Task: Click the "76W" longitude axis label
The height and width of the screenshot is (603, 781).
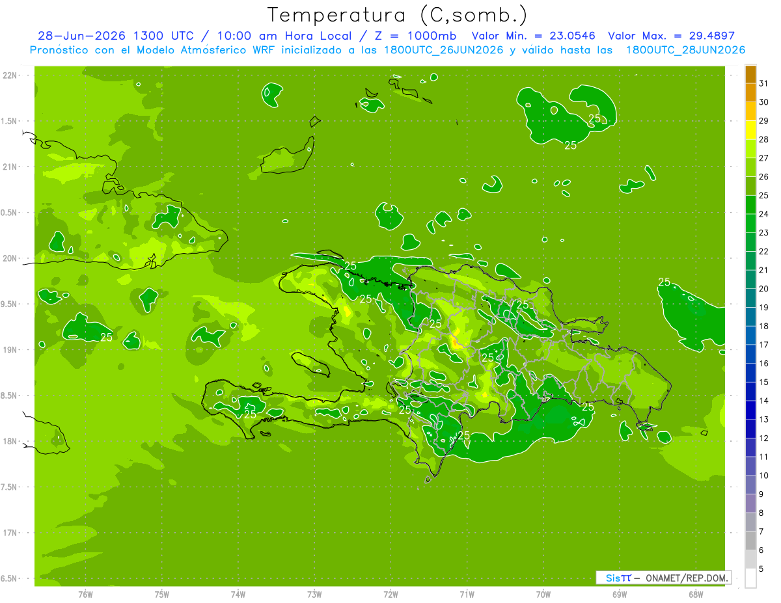Action: (85, 594)
